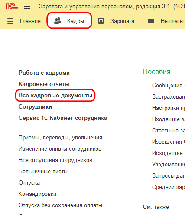This screenshot has height=215, width=185.
Task: Open Командировки
Action: tap(37, 194)
